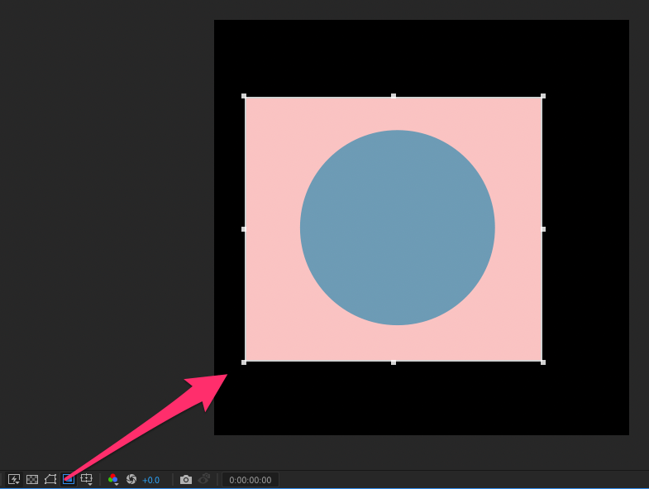Click the top-left selection handle
This screenshot has height=489, width=649.
(244, 96)
